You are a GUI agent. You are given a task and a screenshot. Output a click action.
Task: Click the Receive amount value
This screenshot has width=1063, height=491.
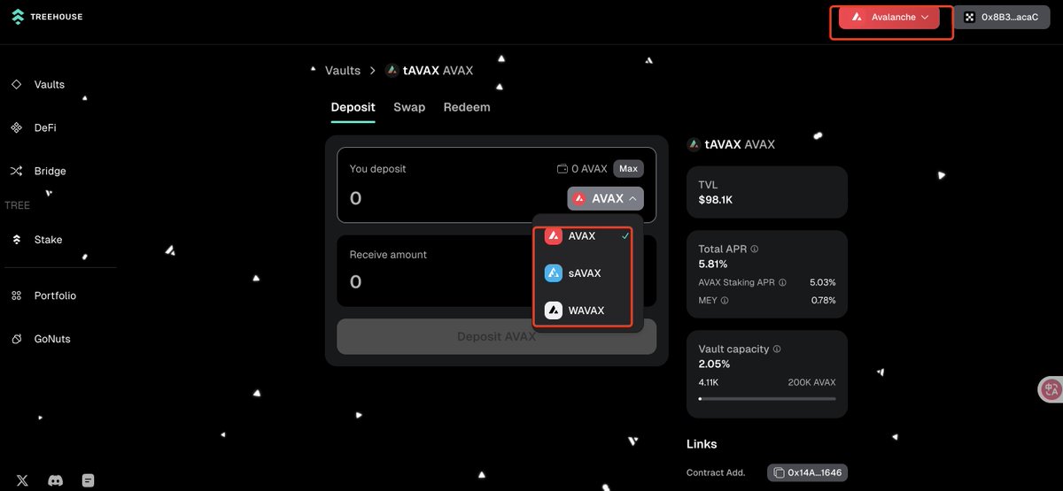356,282
